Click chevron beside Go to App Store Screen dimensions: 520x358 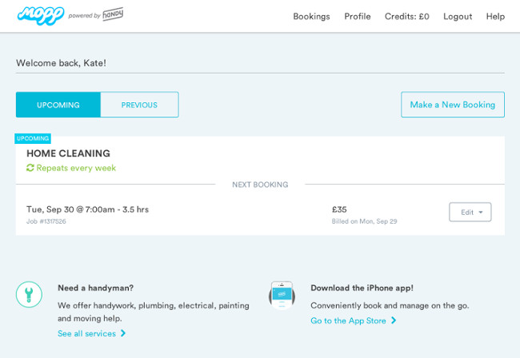[x=394, y=320]
